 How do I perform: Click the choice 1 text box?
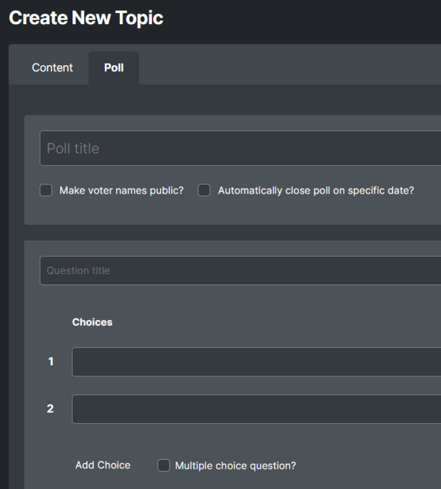[x=256, y=362]
